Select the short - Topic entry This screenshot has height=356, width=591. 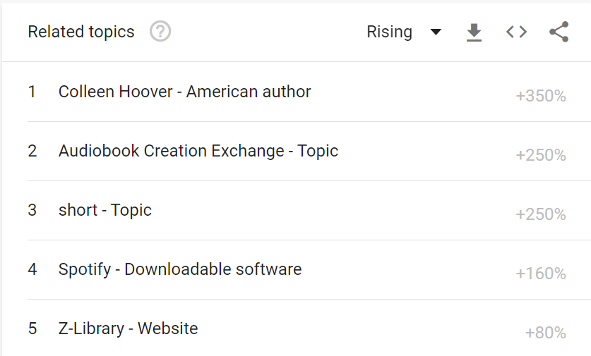tap(105, 210)
